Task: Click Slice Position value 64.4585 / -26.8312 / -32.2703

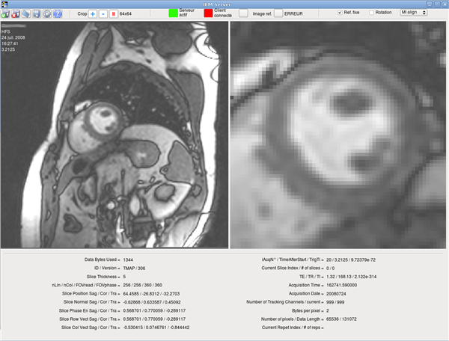Action: (151, 294)
